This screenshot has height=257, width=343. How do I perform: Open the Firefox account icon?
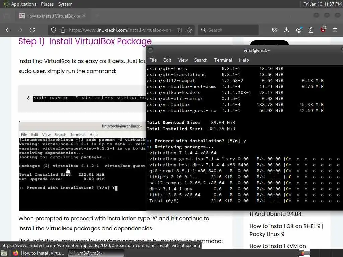point(299,30)
